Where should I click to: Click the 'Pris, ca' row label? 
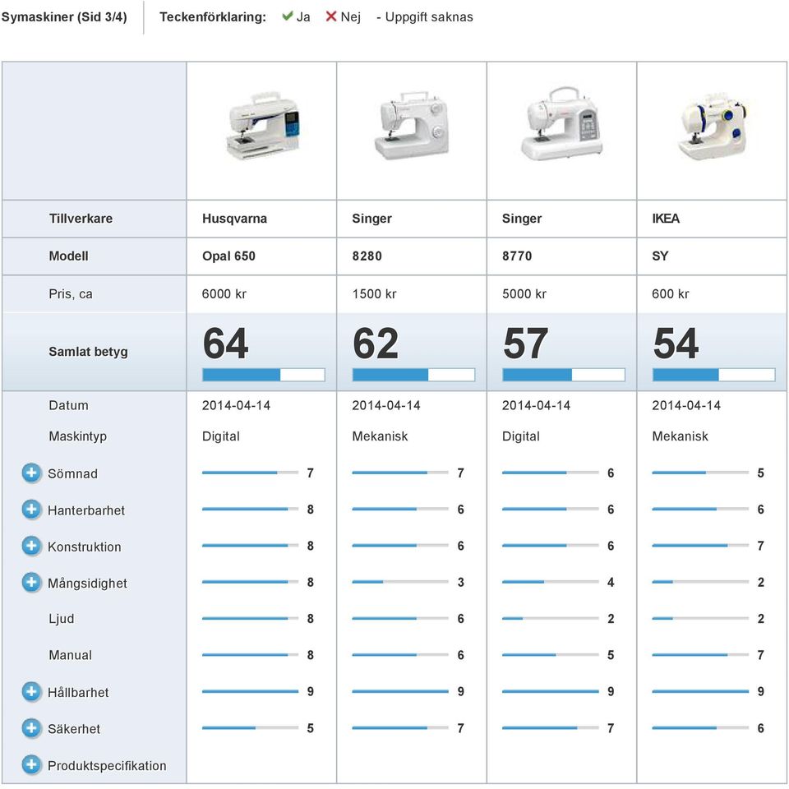71,294
